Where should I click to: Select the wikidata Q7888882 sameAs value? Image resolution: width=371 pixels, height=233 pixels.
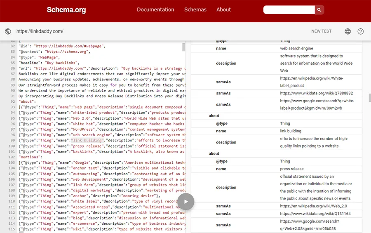316,93
